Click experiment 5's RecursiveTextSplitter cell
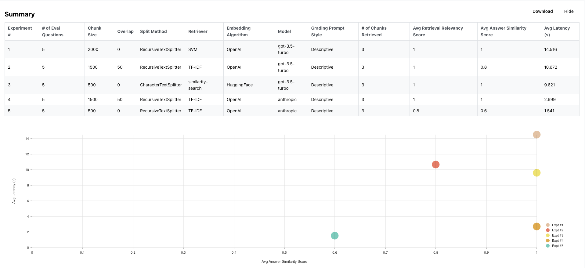Screen dimensions: 585x268 tap(161, 111)
